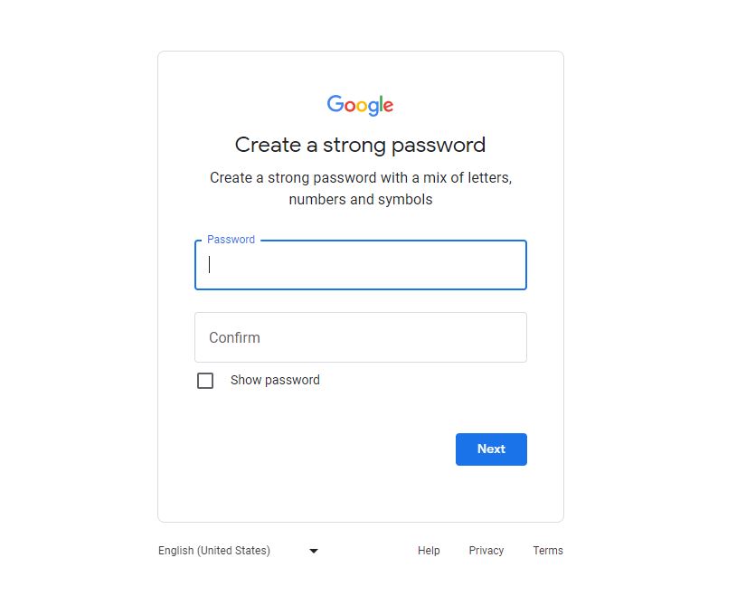Click the "numbers and symbols" description line
The height and width of the screenshot is (605, 746).
(x=360, y=199)
